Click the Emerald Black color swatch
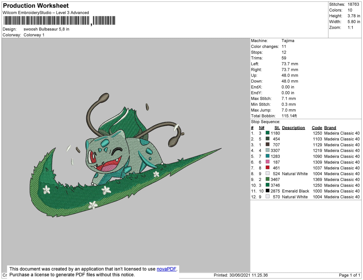The height and width of the screenshot is (280, 363). pyautogui.click(x=268, y=191)
